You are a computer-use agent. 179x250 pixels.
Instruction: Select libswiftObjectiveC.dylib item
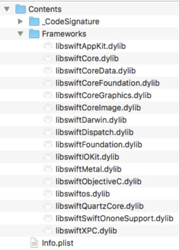coord(99,181)
